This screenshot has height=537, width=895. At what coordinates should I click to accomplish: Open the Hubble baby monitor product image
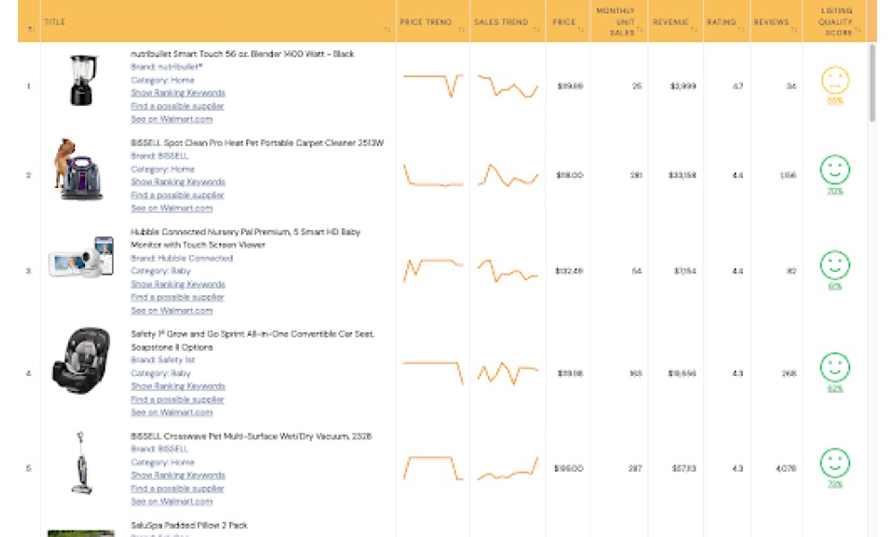[81, 258]
